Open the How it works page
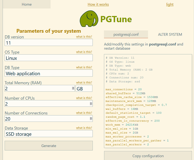 tap(98, 4)
